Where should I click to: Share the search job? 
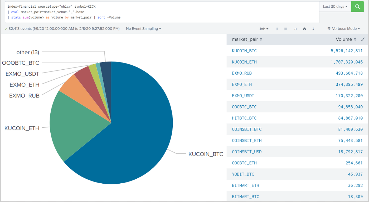click(x=295, y=29)
